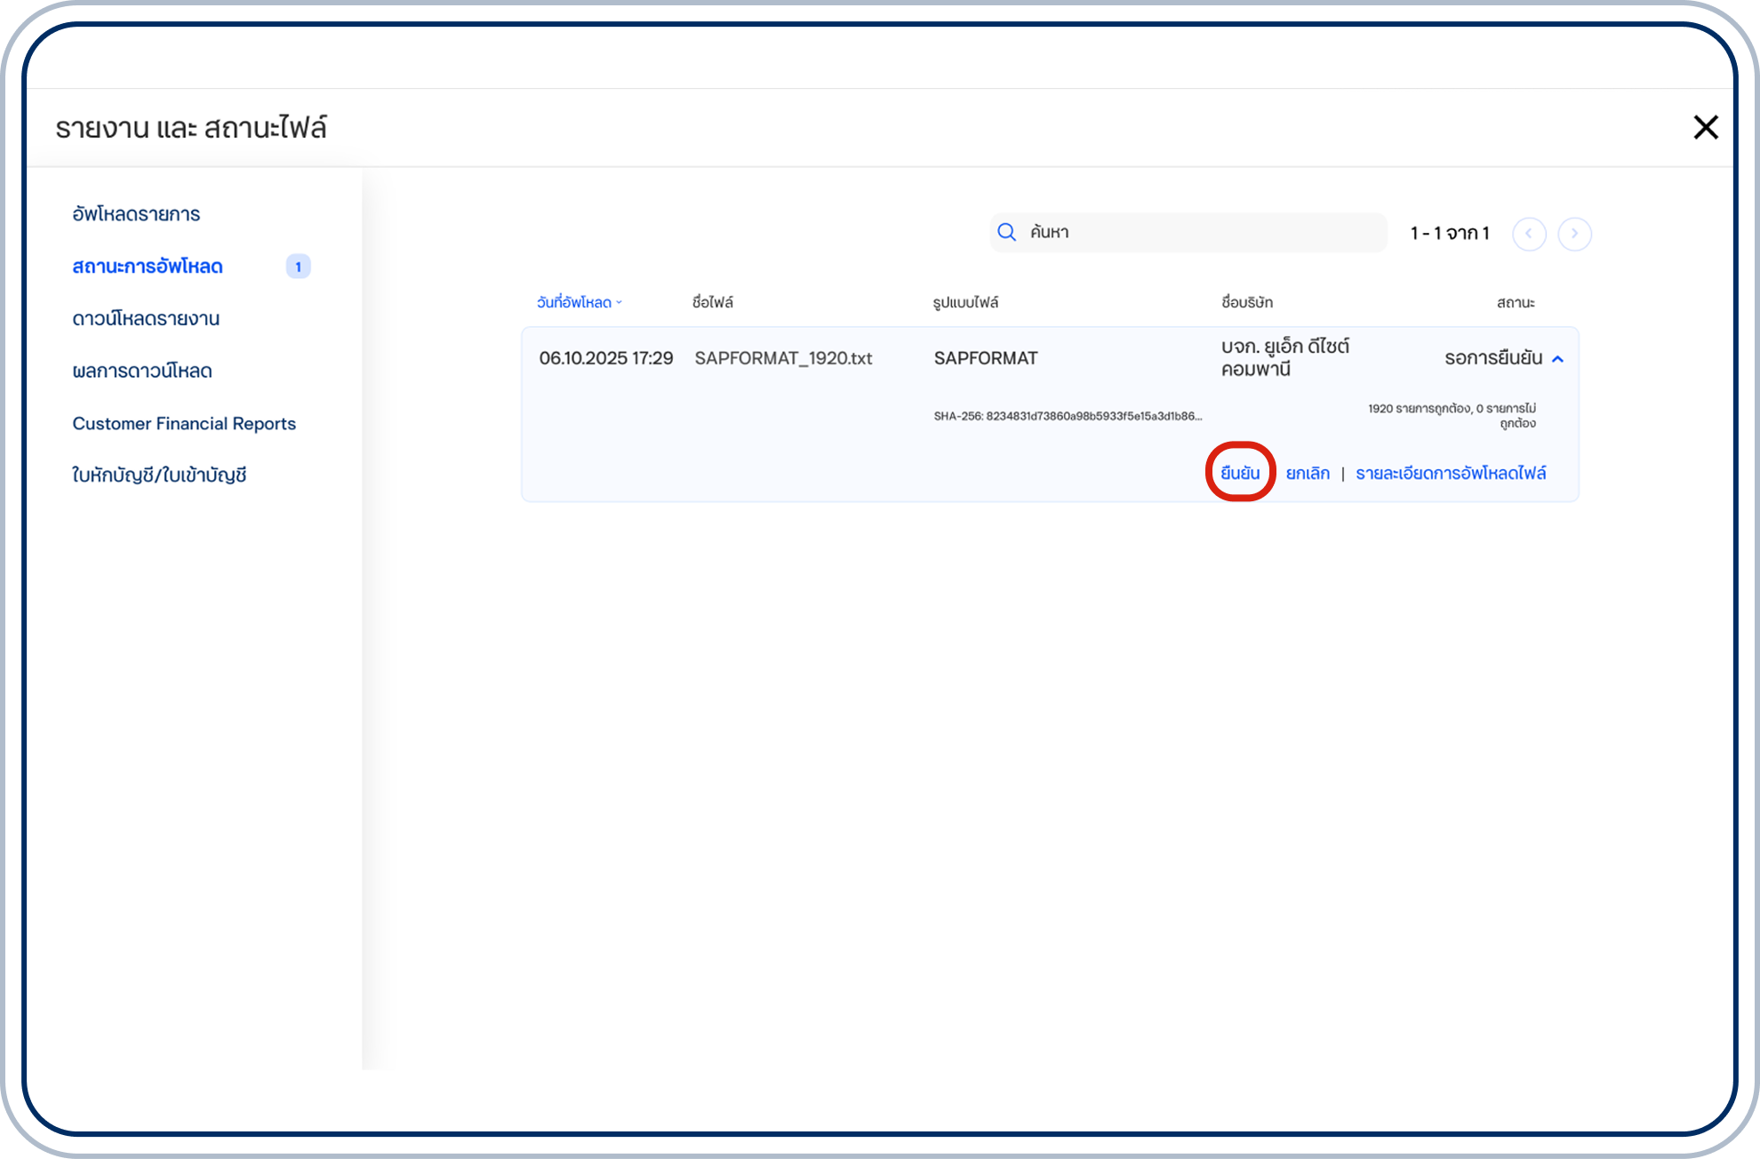The image size is (1760, 1159).
Task: Click the search magnifier icon
Action: pos(1006,233)
